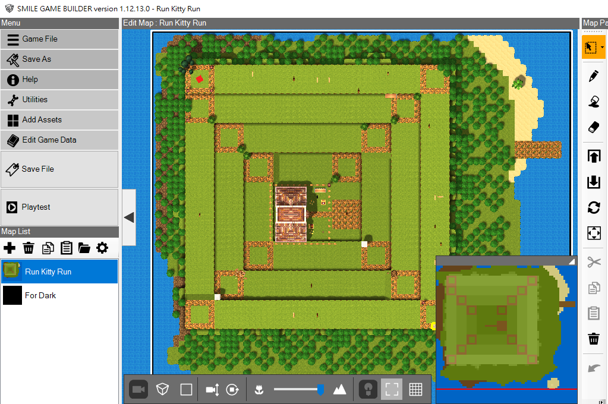Click the Save File button
This screenshot has width=608, height=404.
[x=59, y=169]
